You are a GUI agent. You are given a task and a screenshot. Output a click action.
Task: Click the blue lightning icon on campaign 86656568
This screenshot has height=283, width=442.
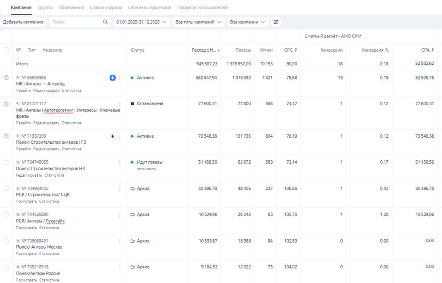[112, 78]
